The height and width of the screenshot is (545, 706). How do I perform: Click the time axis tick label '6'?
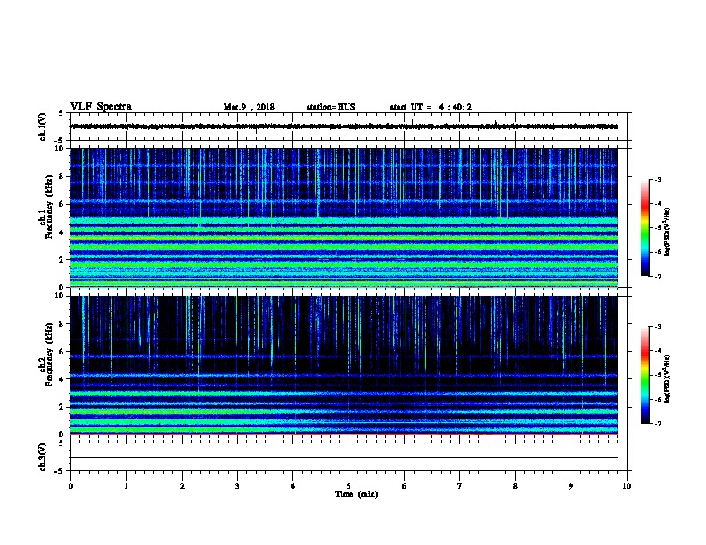405,485
